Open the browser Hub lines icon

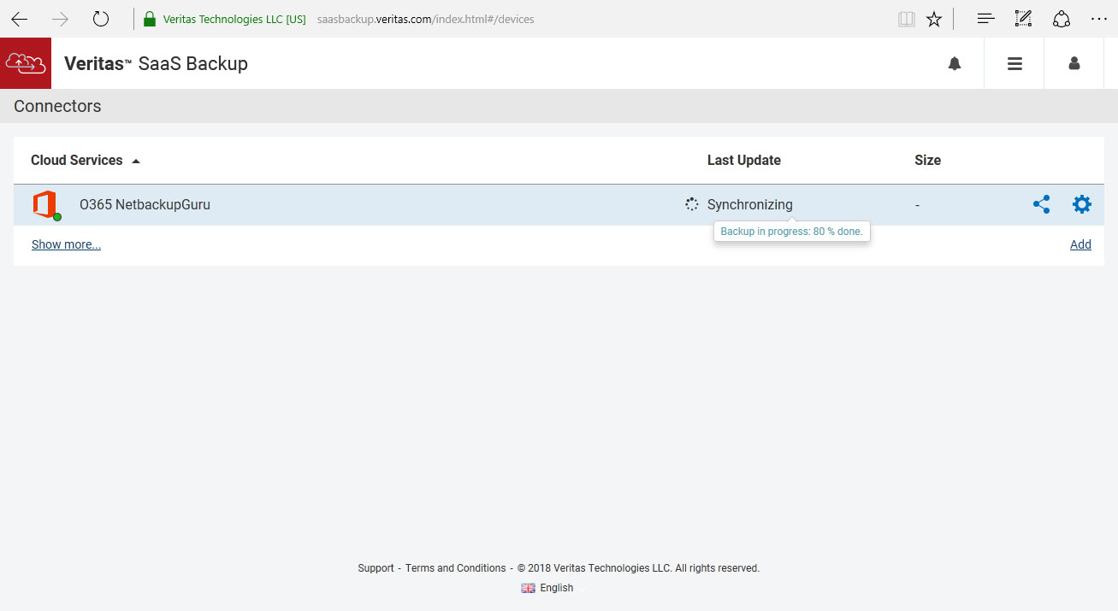986,19
